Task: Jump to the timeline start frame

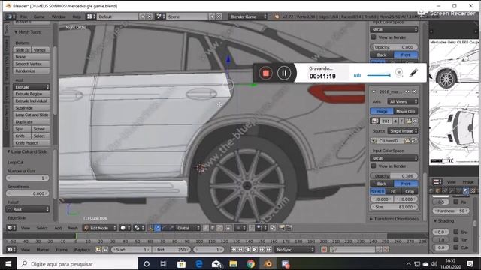Action: tap(234, 250)
